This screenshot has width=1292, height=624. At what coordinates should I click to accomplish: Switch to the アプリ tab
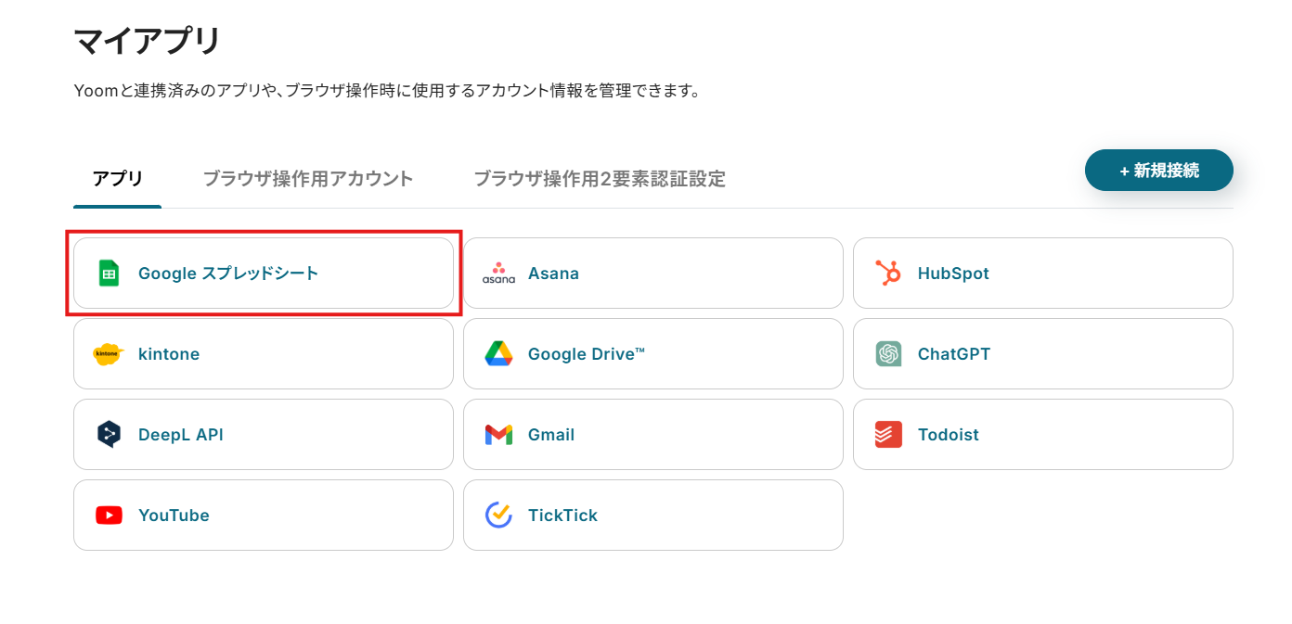click(x=118, y=179)
